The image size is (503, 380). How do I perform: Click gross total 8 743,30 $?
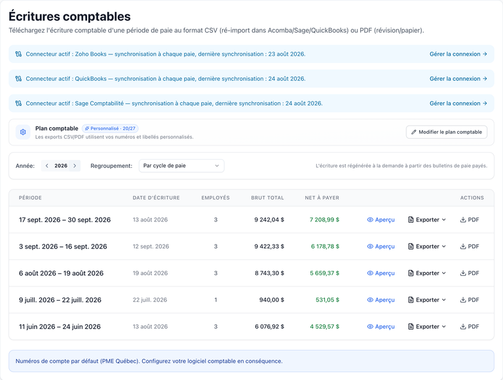(269, 273)
